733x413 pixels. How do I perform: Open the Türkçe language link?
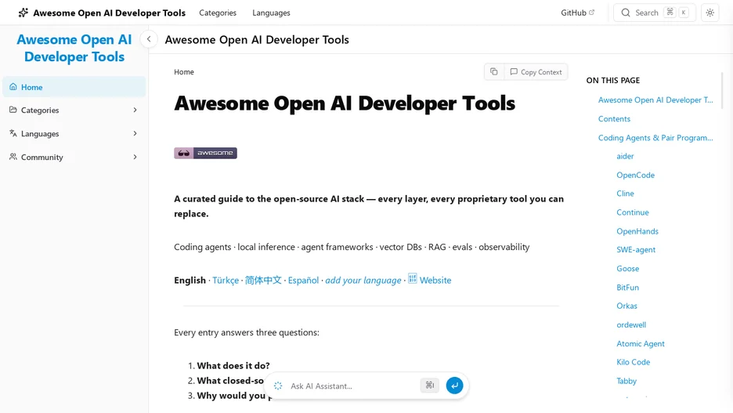tap(226, 281)
